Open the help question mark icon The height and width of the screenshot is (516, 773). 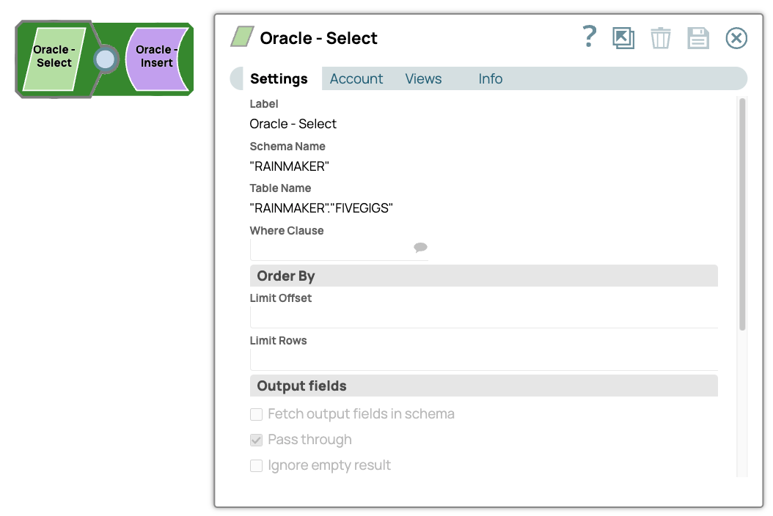click(x=589, y=37)
